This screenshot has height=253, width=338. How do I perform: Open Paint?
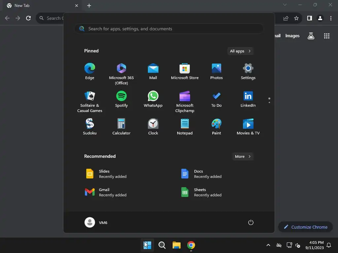click(217, 127)
